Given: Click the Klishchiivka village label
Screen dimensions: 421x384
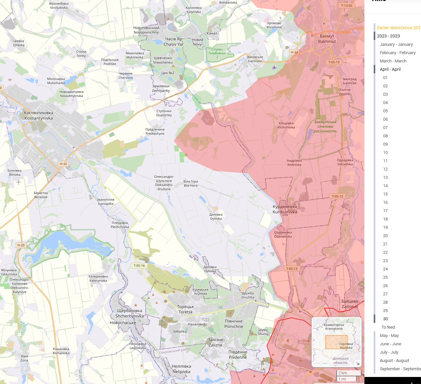Looking at the screenshot, I should pyautogui.click(x=286, y=125).
